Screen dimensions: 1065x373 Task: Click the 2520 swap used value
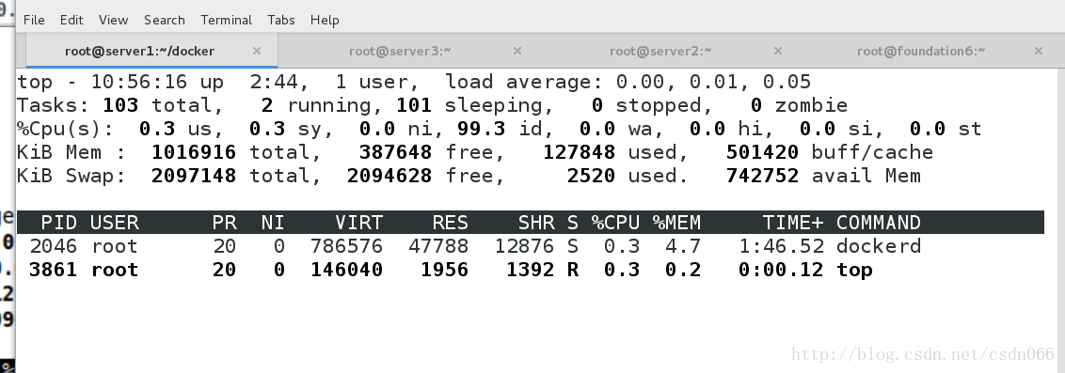pyautogui.click(x=591, y=177)
